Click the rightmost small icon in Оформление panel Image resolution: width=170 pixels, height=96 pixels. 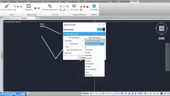tap(39, 8)
